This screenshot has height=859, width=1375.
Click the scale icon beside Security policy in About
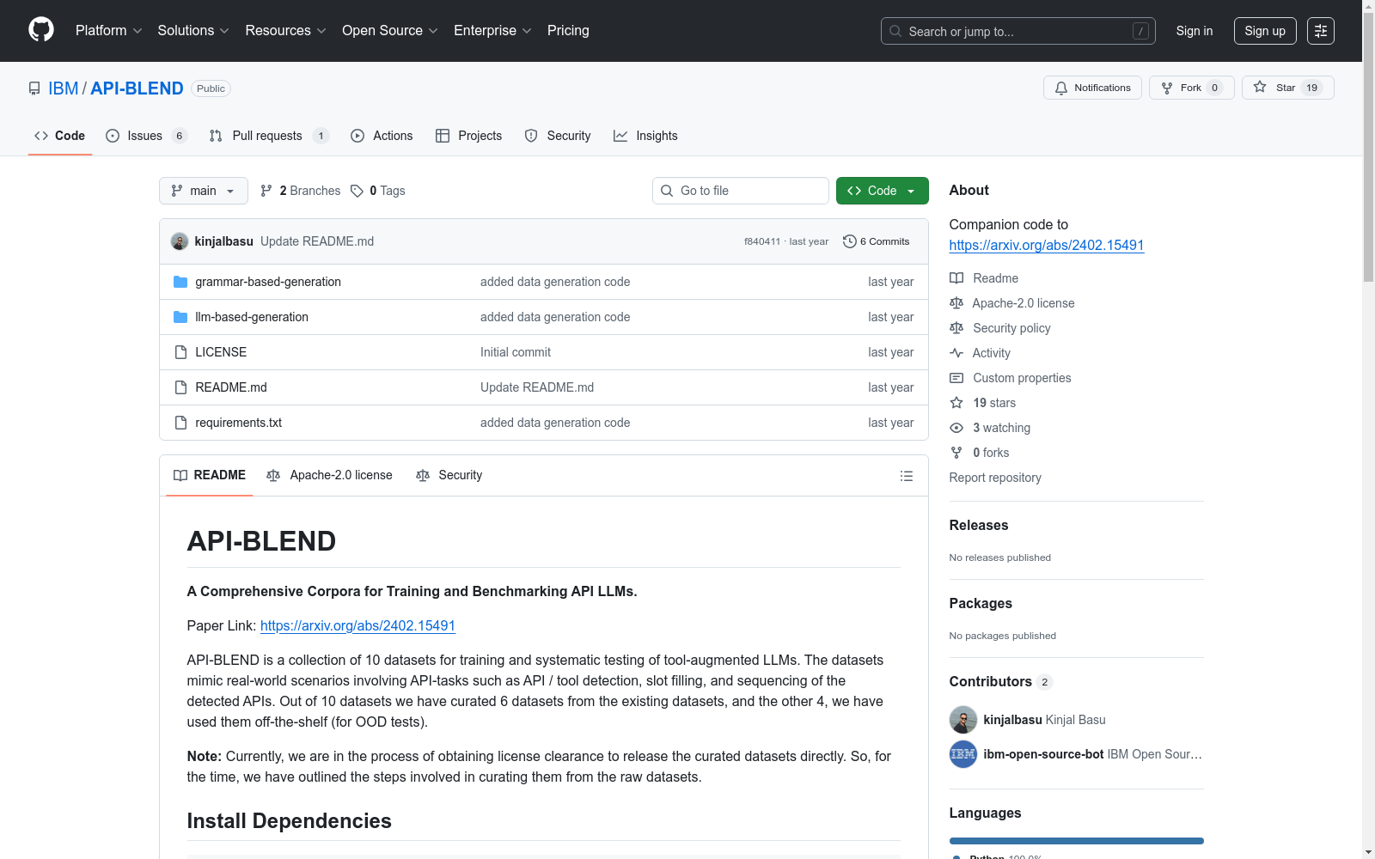click(x=956, y=328)
